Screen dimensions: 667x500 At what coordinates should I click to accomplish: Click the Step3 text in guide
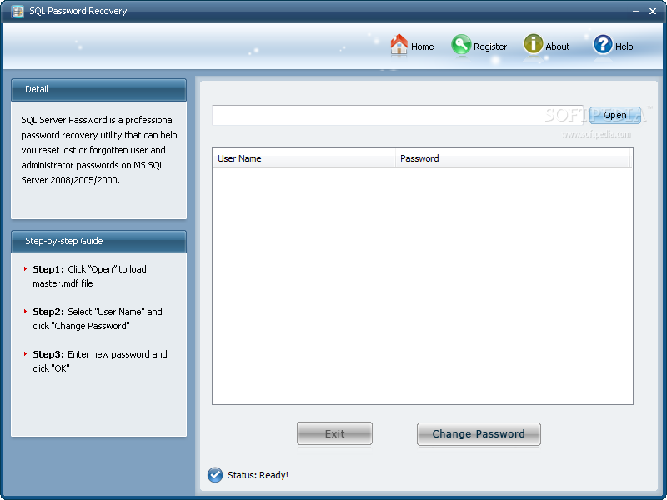[100, 362]
